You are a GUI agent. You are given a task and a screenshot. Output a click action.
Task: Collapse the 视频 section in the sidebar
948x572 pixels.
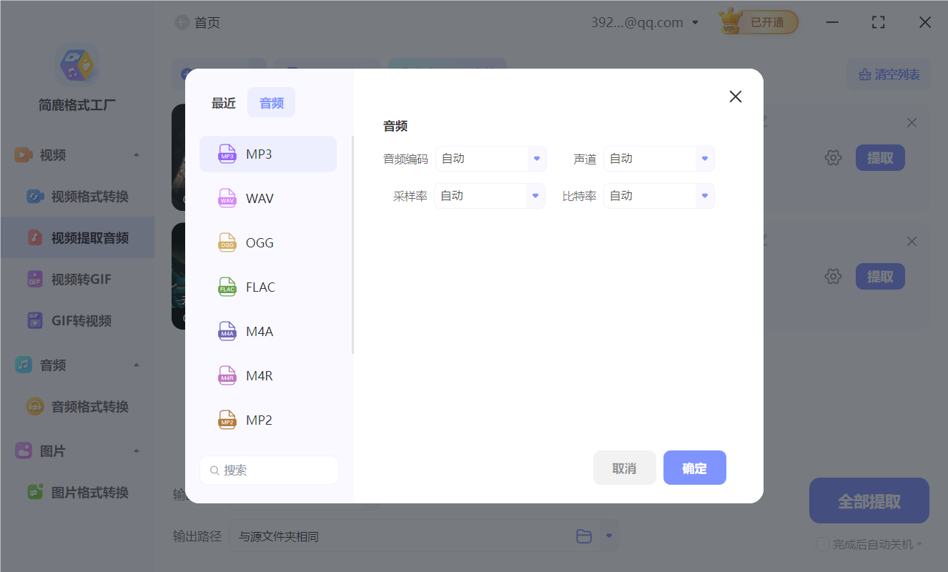(136, 154)
